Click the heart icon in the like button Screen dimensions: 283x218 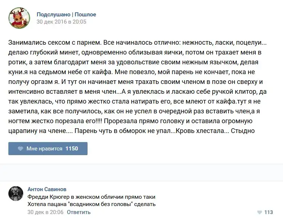pos(20,149)
